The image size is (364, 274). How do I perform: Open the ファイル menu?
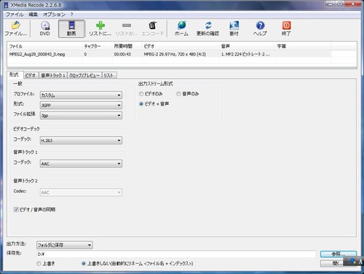[x=15, y=15]
